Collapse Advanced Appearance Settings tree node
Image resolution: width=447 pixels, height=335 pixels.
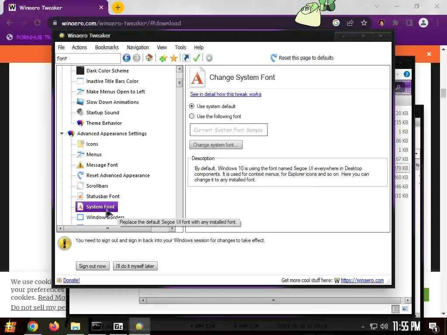tap(62, 133)
